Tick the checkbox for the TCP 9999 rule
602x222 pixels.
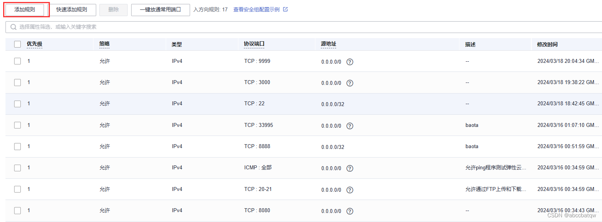[x=17, y=61]
